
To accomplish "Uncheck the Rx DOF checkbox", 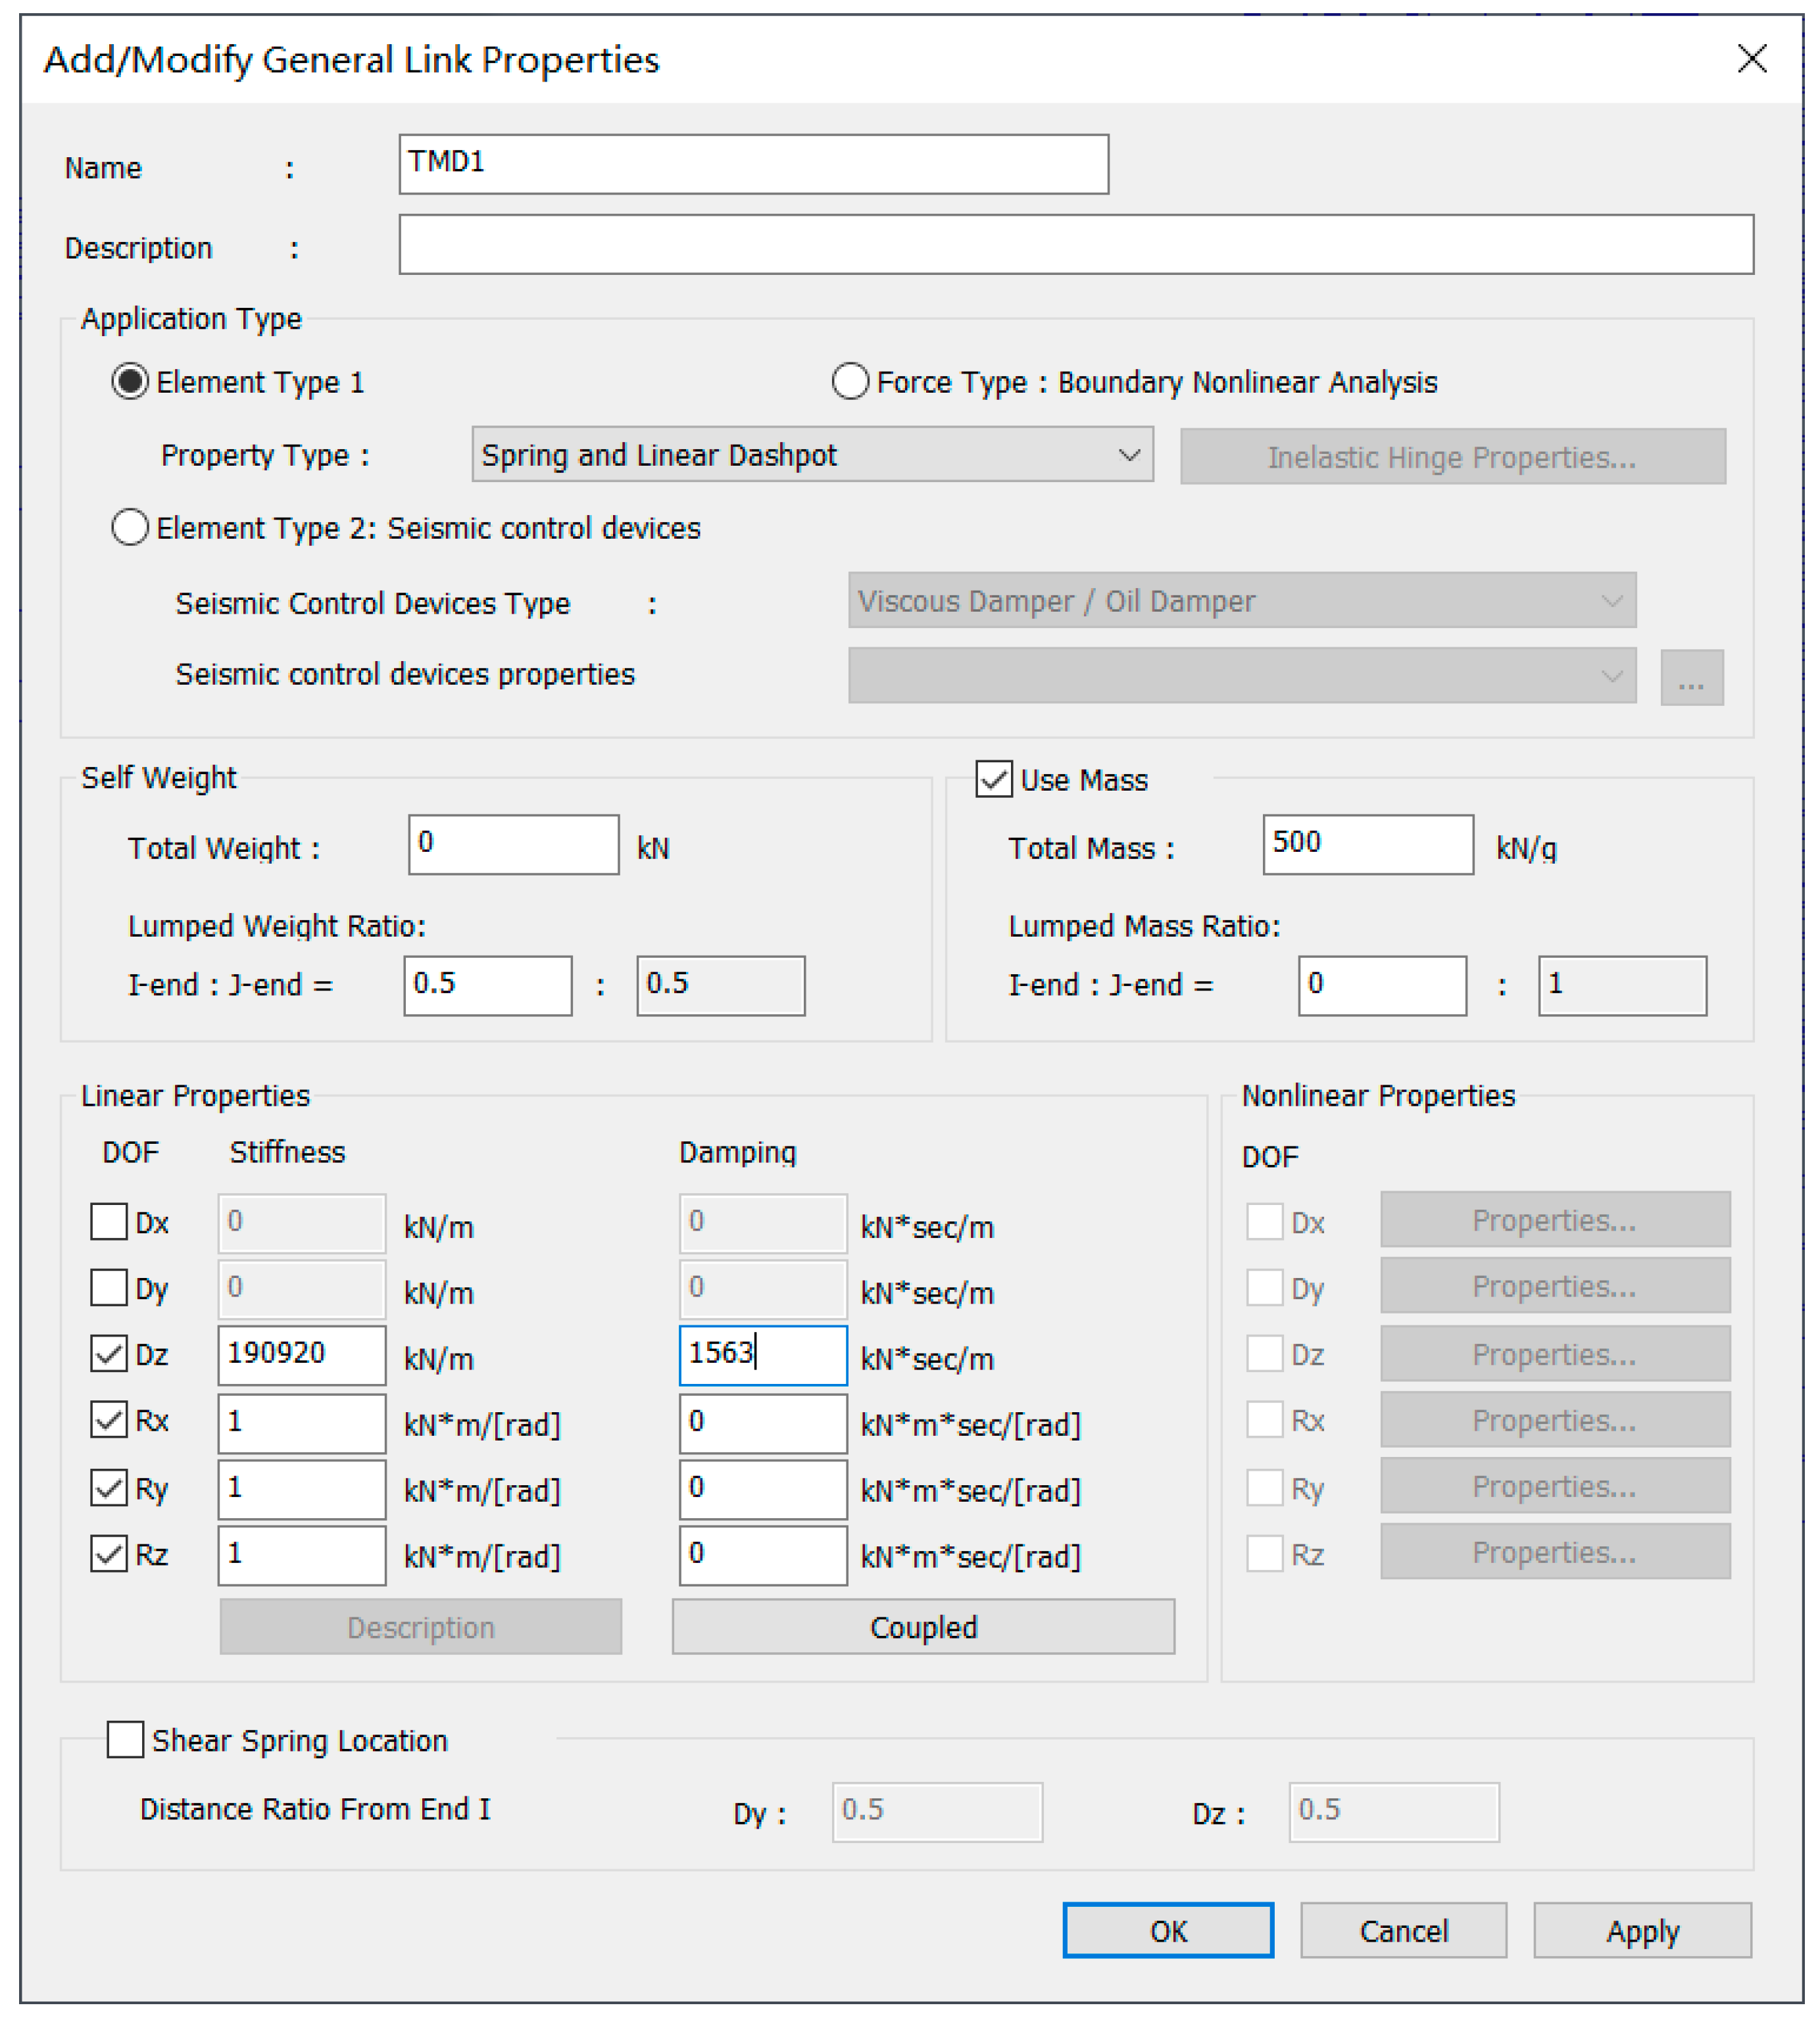I will (x=109, y=1420).
